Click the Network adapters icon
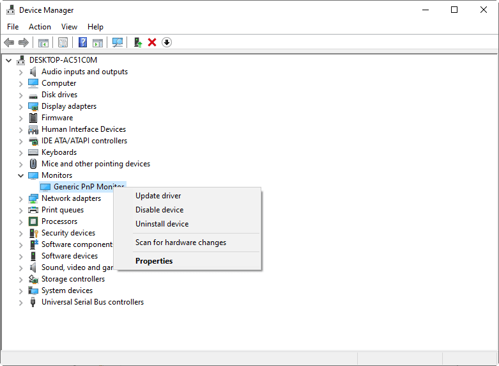 pyautogui.click(x=33, y=198)
